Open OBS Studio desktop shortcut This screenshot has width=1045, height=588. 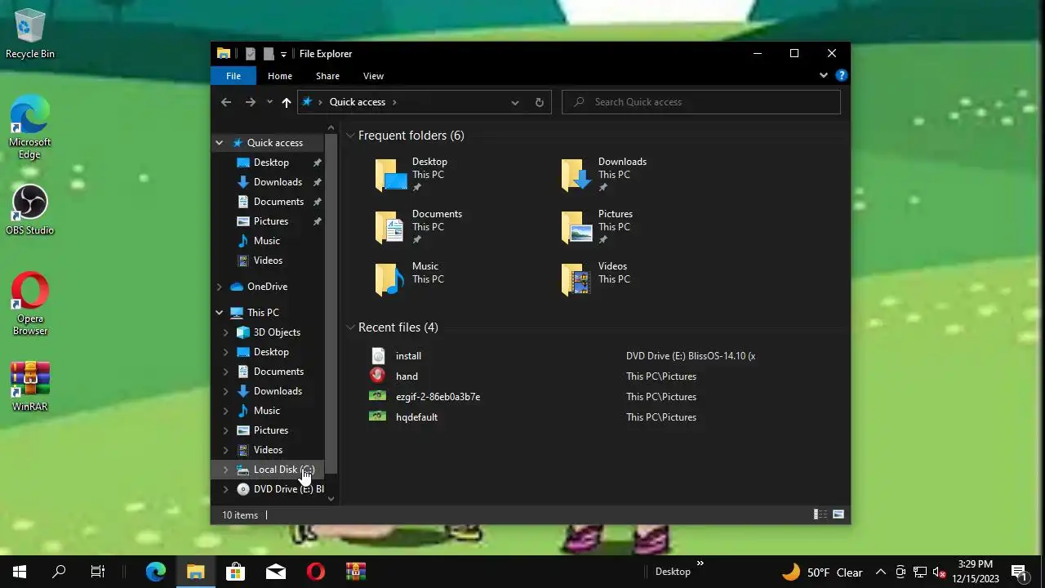30,211
